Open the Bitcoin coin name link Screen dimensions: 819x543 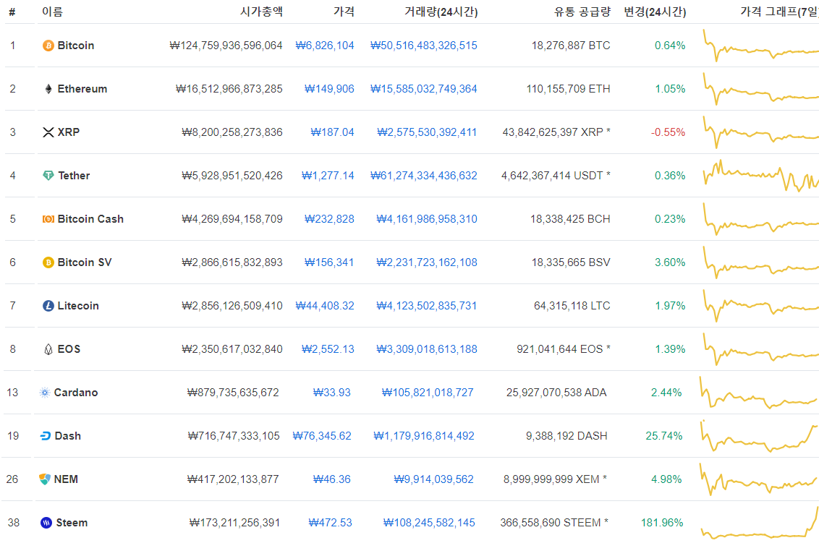pos(76,46)
